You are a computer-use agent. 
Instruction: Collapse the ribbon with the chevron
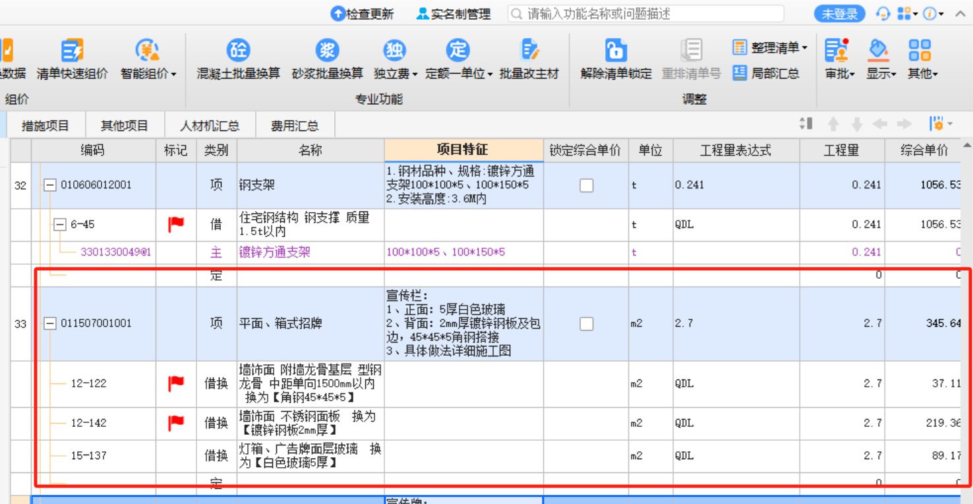tap(960, 14)
